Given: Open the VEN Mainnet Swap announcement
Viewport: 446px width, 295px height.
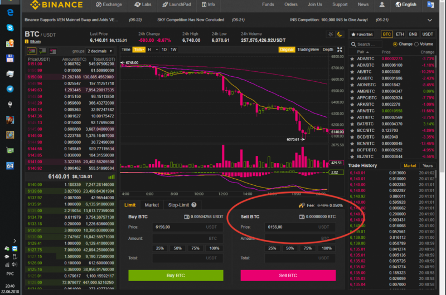Looking at the screenshot, I should click(71, 20).
